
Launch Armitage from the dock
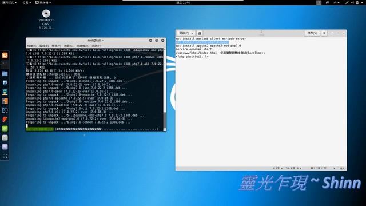pyautogui.click(x=5, y=92)
